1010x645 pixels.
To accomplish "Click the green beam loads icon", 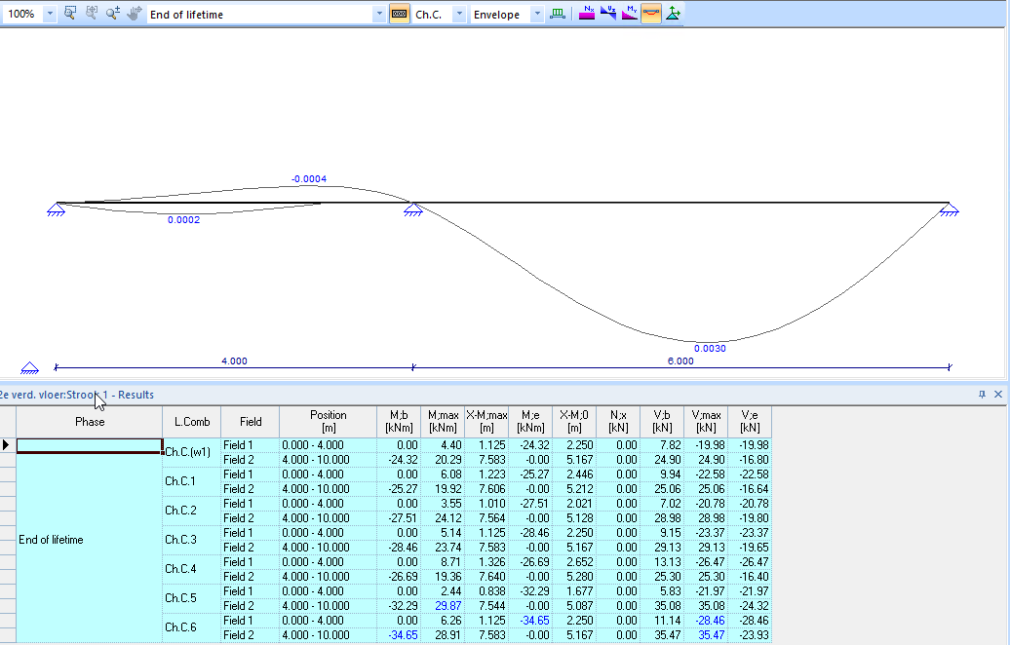I will click(558, 14).
